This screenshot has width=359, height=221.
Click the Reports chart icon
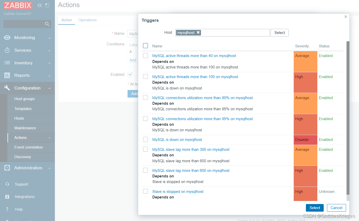click(7, 75)
